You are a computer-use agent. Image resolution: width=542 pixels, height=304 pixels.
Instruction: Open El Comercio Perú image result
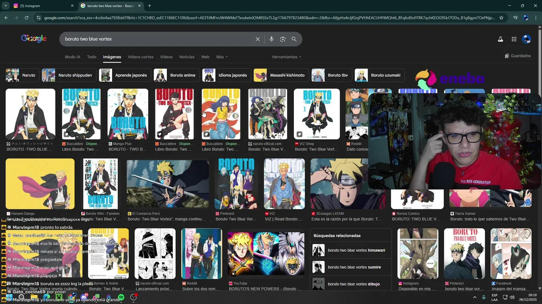pyautogui.click(x=168, y=184)
